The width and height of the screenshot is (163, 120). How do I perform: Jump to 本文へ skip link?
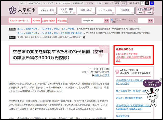[x=23, y=3]
